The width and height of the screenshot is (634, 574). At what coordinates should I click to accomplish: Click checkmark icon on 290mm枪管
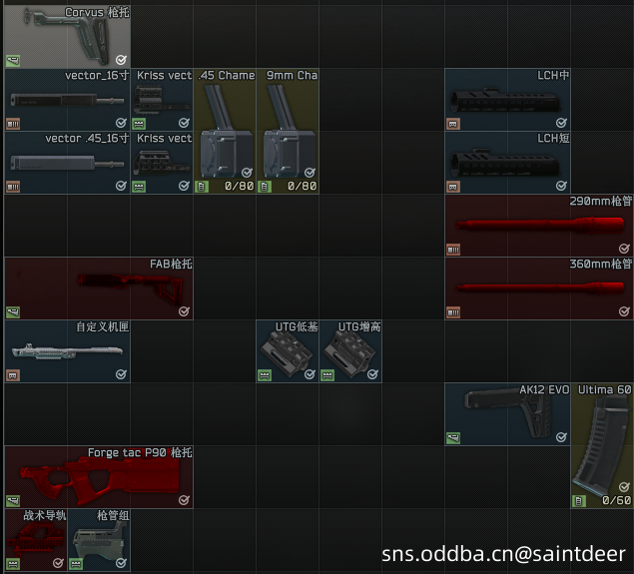coord(624,249)
